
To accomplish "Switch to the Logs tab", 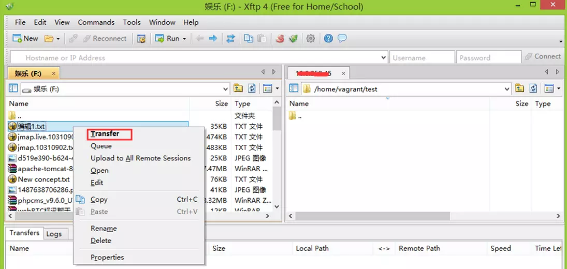I will pos(54,234).
